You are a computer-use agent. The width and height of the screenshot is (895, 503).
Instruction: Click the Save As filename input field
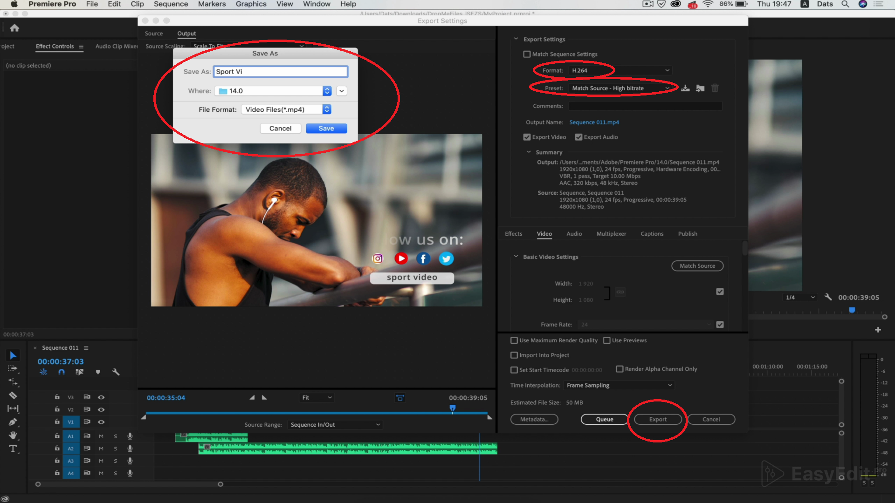(x=280, y=71)
